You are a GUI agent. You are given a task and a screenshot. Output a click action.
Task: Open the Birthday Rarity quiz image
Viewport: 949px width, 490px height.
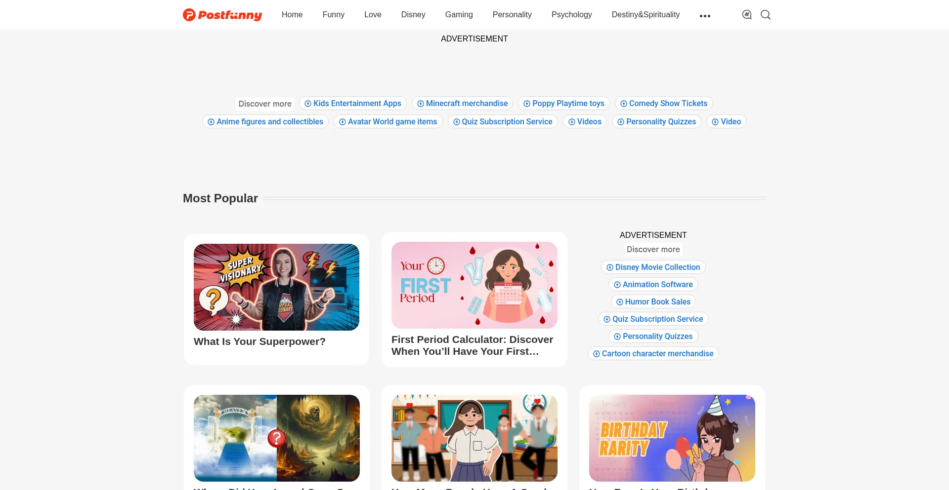[672, 438]
